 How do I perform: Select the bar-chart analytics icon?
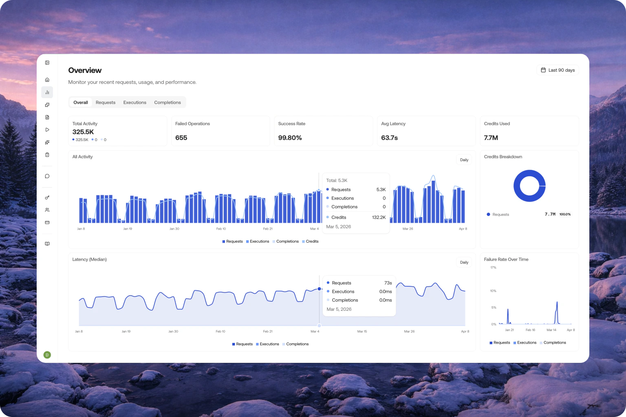(47, 92)
